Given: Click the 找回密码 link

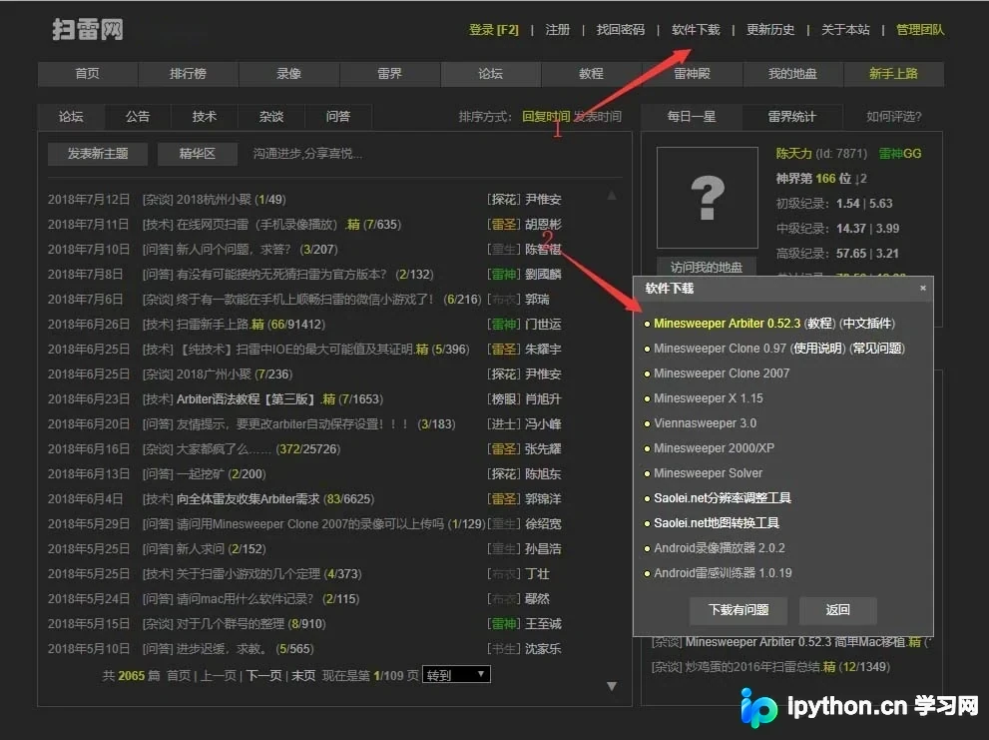Looking at the screenshot, I should click(x=621, y=30).
